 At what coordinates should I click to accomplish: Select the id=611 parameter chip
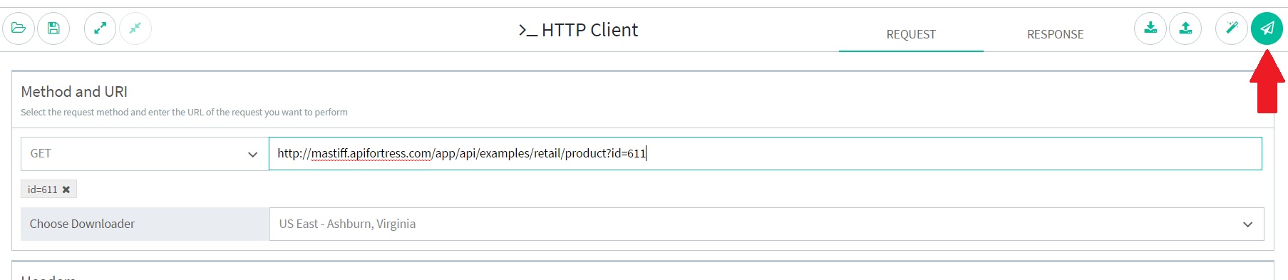43,190
